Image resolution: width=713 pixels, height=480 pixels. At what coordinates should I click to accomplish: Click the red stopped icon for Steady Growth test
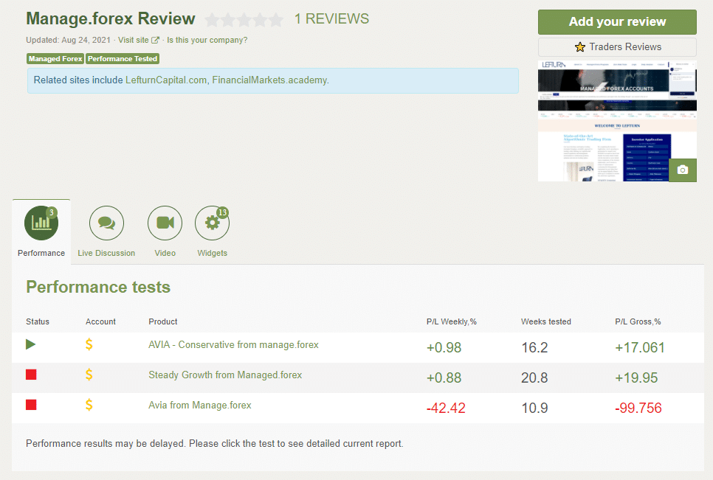(x=30, y=375)
